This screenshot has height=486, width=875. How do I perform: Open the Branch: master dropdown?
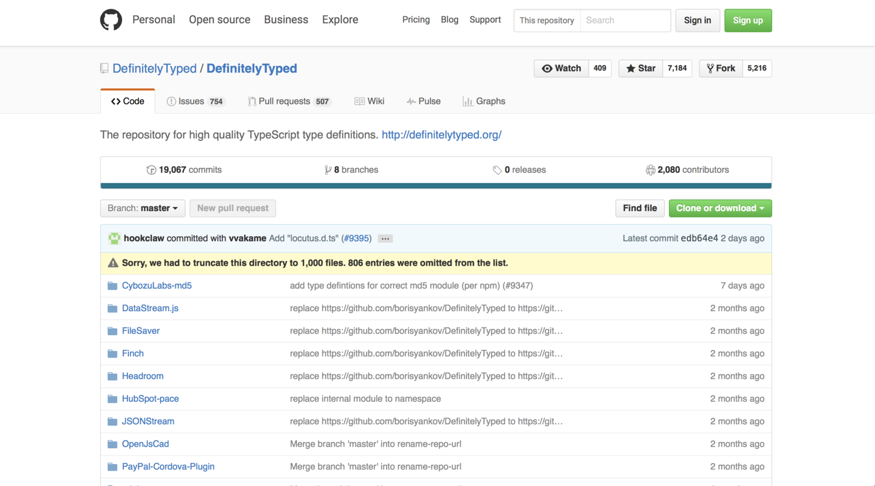[x=143, y=208]
